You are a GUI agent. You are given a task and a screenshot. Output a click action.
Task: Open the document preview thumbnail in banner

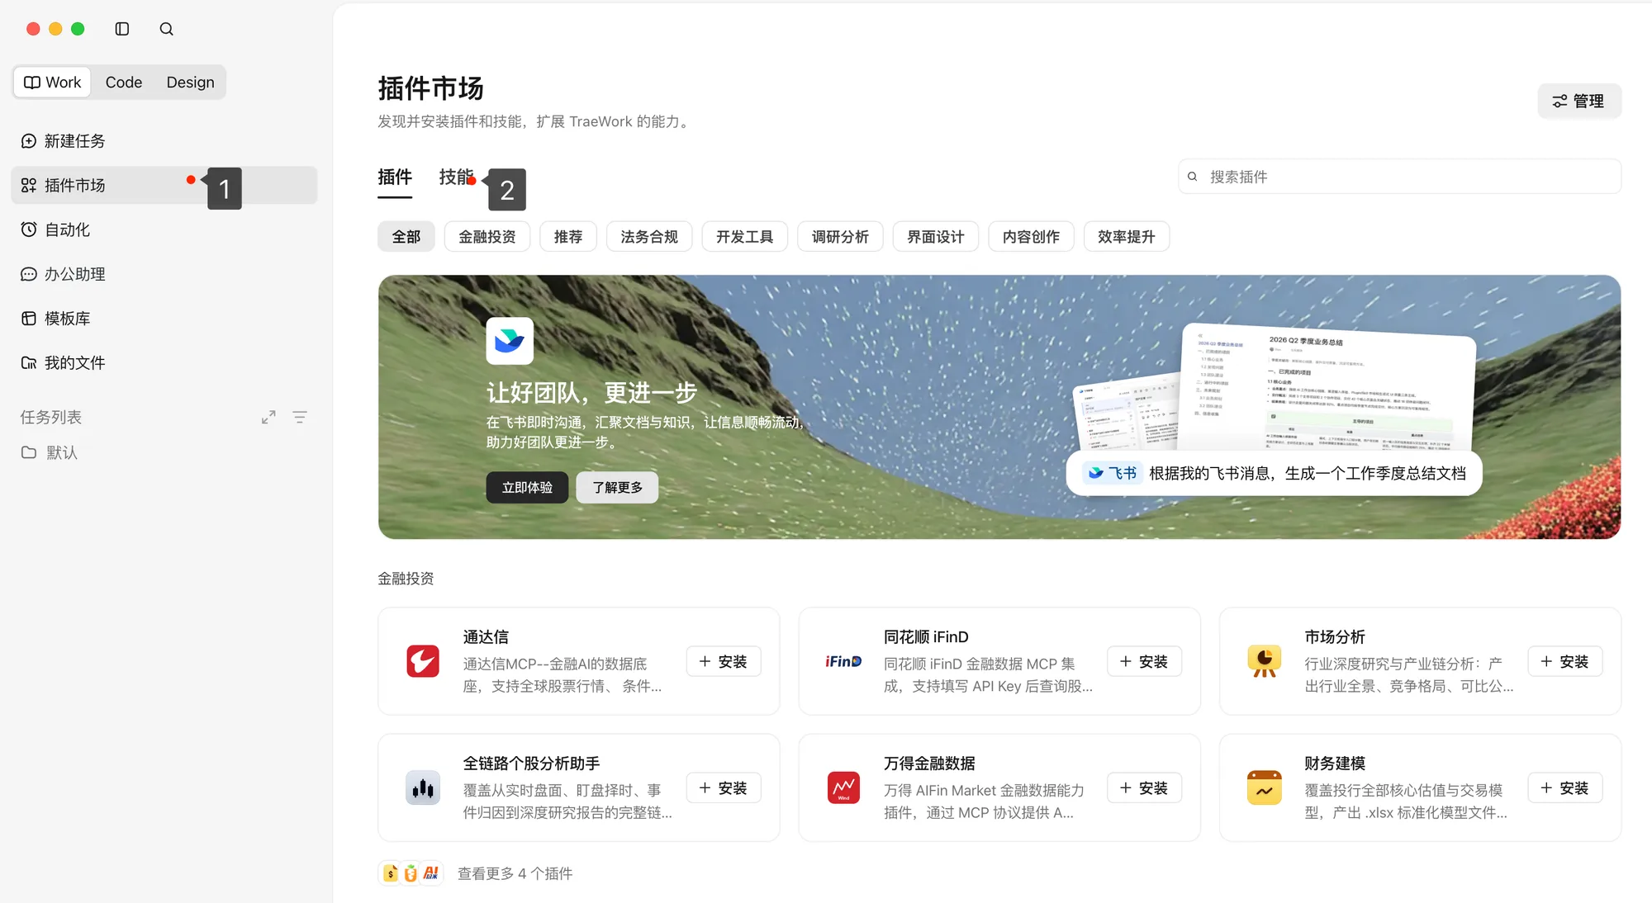[x=1327, y=388]
